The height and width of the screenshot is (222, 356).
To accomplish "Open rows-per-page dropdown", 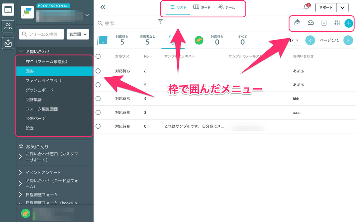I will [297, 40].
